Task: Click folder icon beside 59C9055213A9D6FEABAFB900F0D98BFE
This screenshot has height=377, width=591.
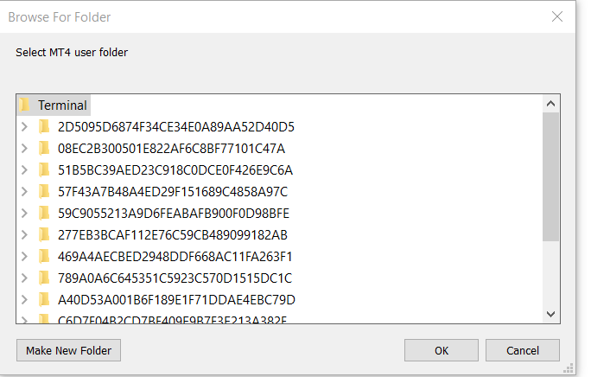Action: pos(44,213)
